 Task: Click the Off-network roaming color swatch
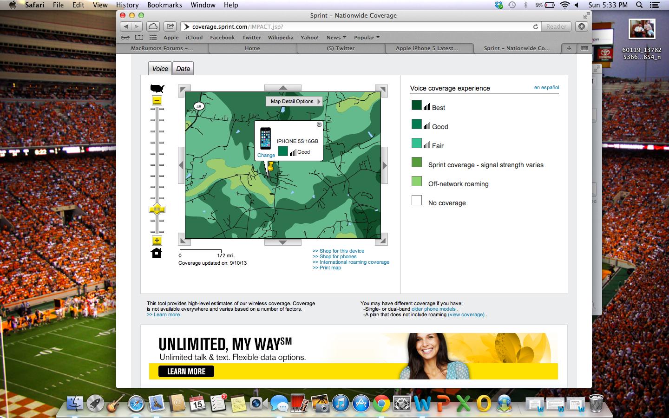pos(417,181)
